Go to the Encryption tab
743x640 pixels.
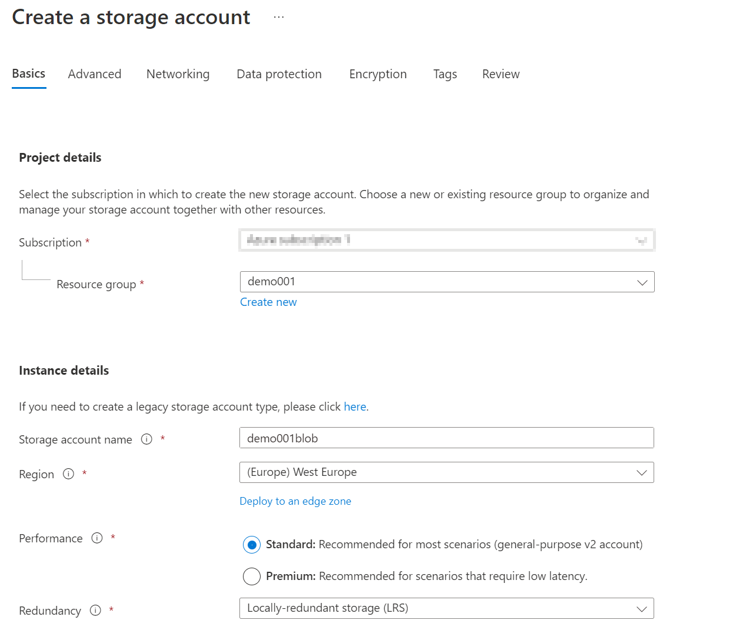coord(378,74)
